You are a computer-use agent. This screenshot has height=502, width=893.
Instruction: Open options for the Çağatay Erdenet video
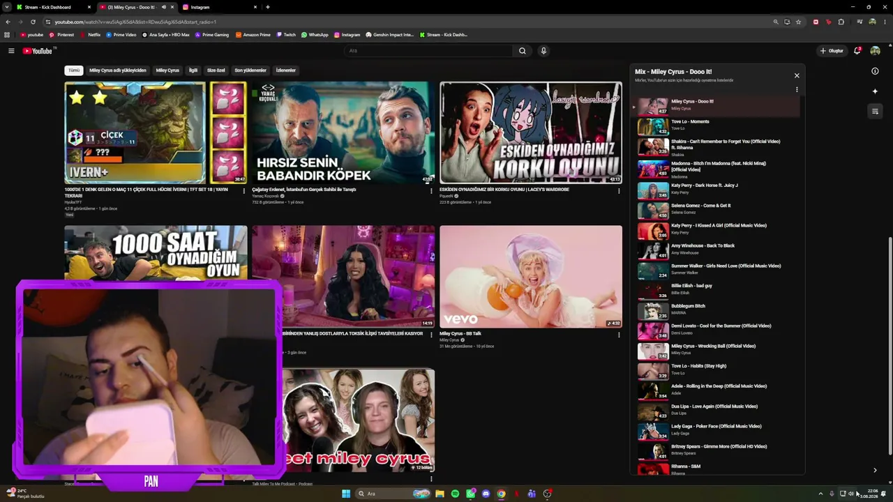431,191
